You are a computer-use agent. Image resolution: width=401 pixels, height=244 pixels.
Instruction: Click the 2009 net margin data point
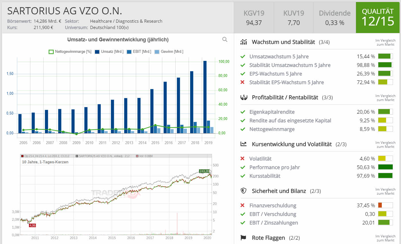coord(76,134)
